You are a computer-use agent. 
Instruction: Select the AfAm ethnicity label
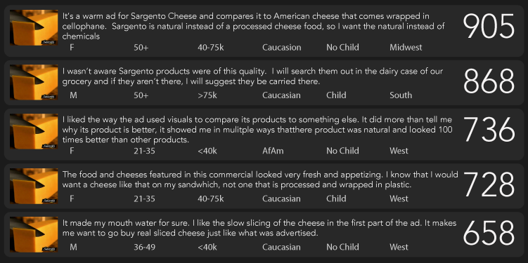(273, 151)
